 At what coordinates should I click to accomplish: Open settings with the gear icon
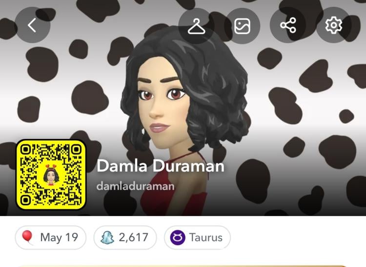(x=334, y=25)
